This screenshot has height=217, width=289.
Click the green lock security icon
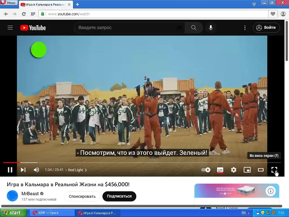click(x=43, y=14)
